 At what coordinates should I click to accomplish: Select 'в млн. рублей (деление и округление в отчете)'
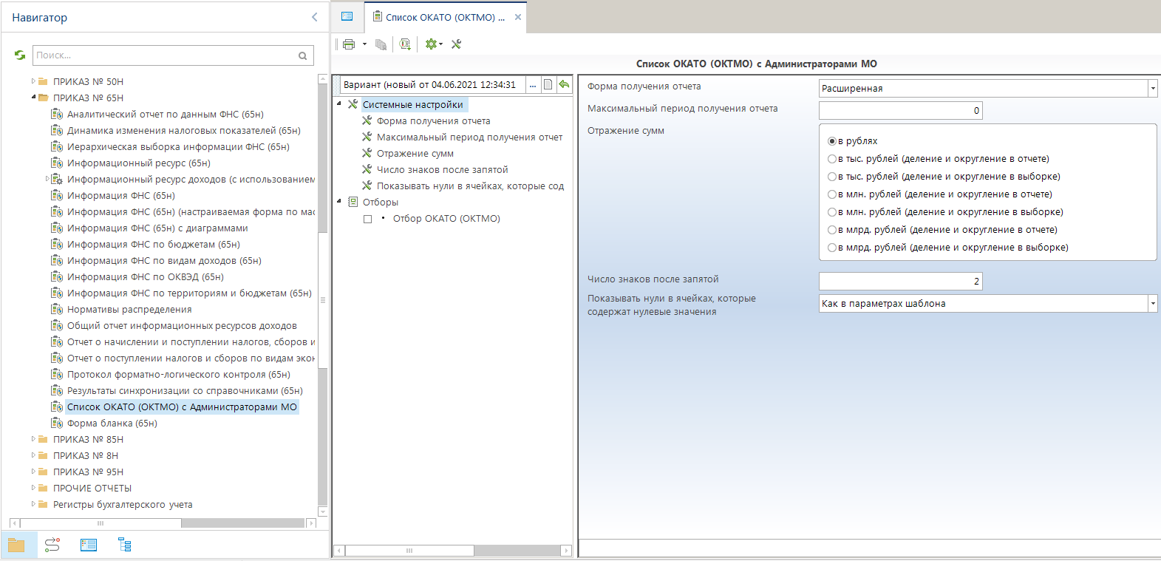tap(832, 194)
